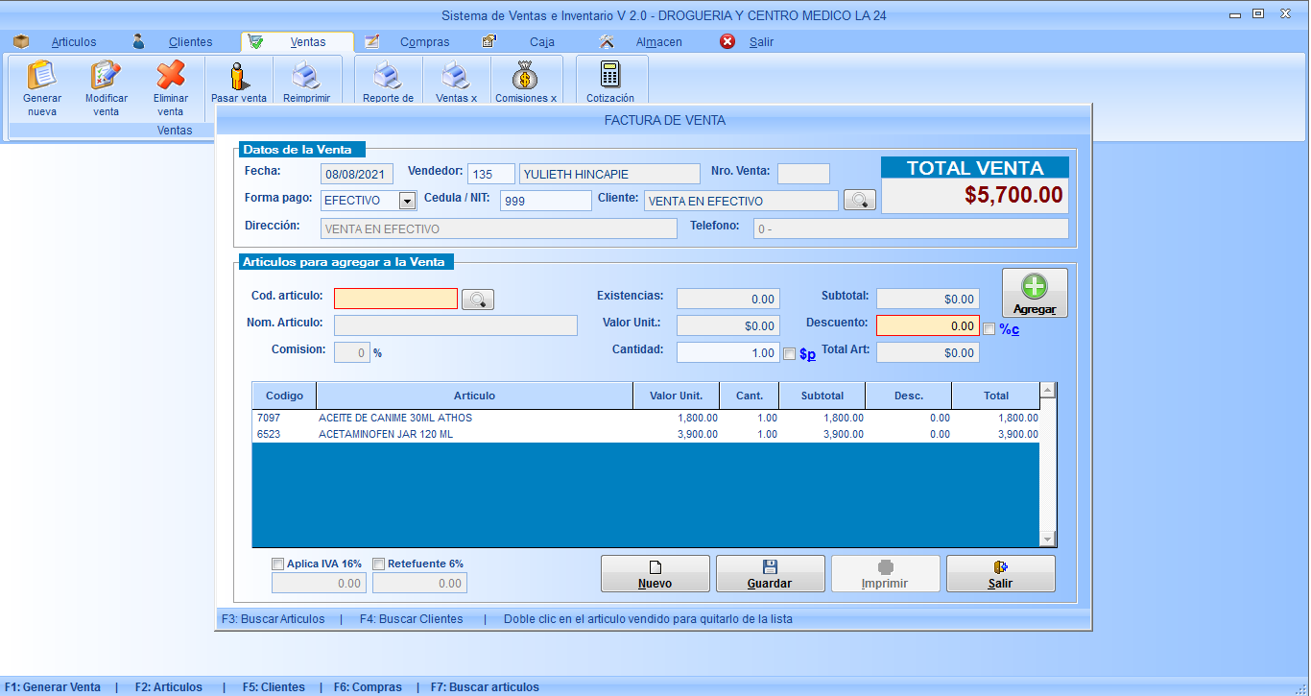Enable the Aplica IVA 16% checkbox
The height and width of the screenshot is (696, 1311).
(x=278, y=564)
